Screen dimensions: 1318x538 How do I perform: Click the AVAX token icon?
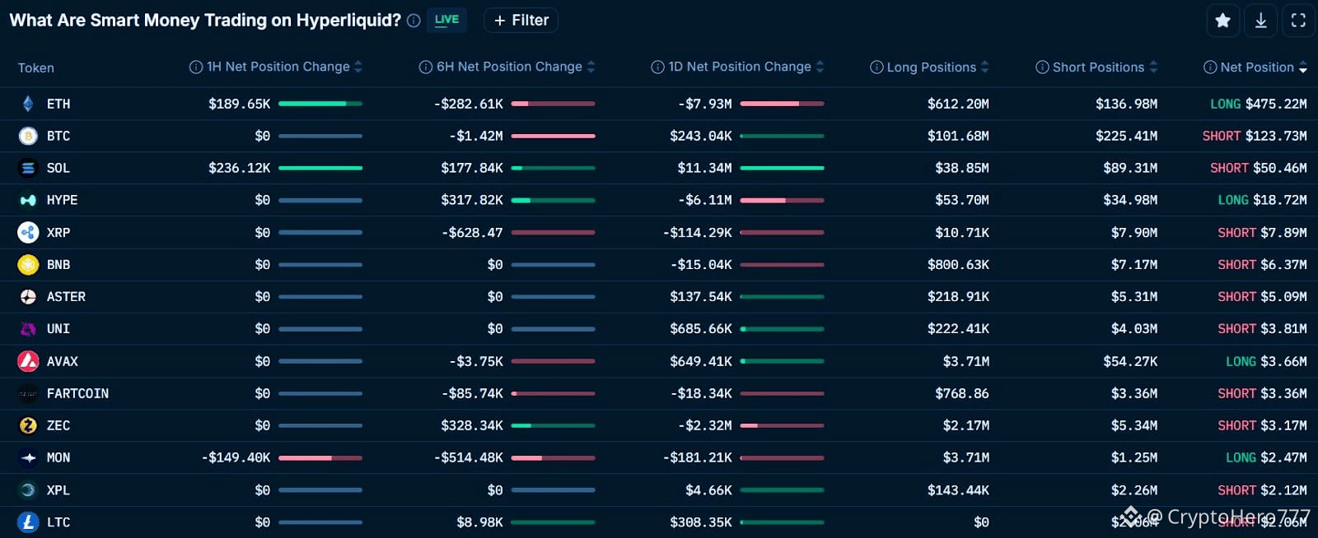28,361
